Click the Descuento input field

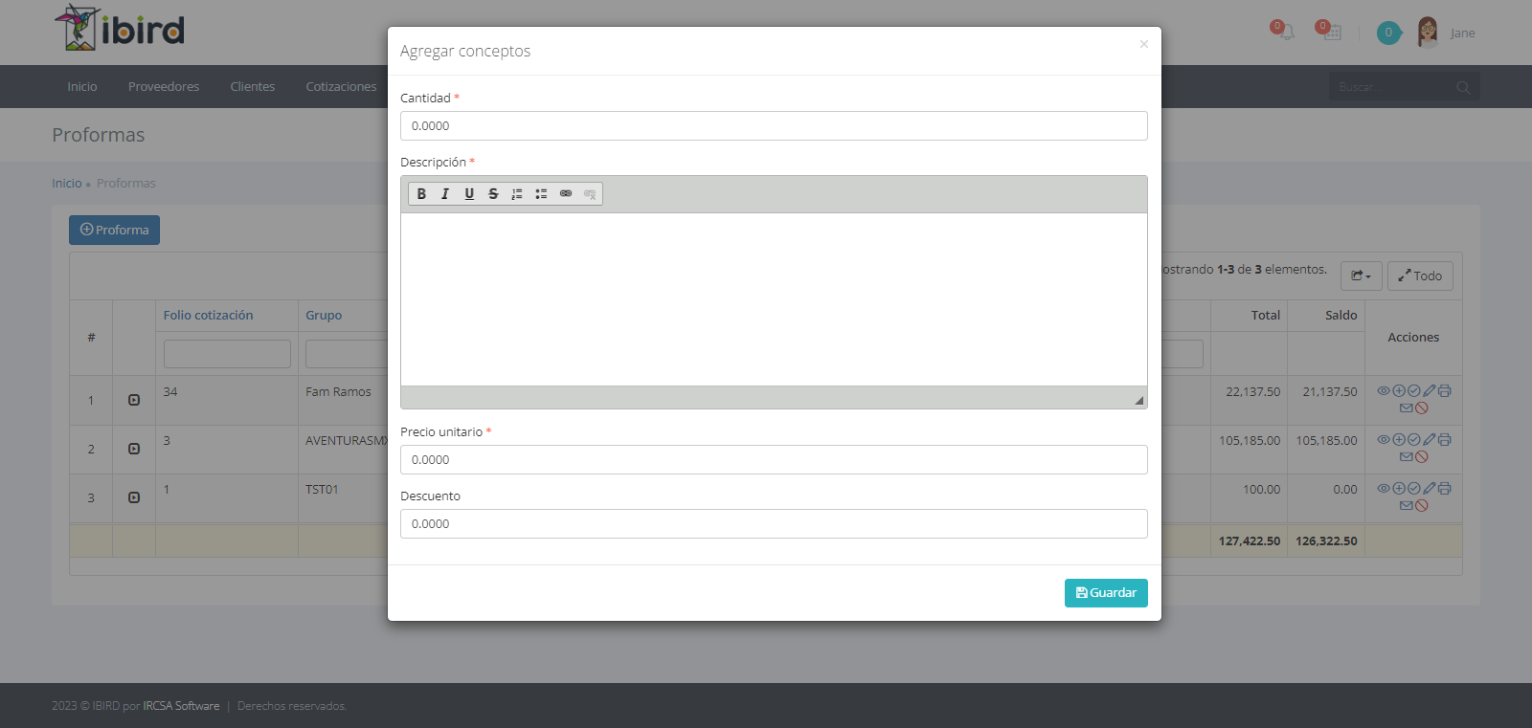click(x=774, y=523)
